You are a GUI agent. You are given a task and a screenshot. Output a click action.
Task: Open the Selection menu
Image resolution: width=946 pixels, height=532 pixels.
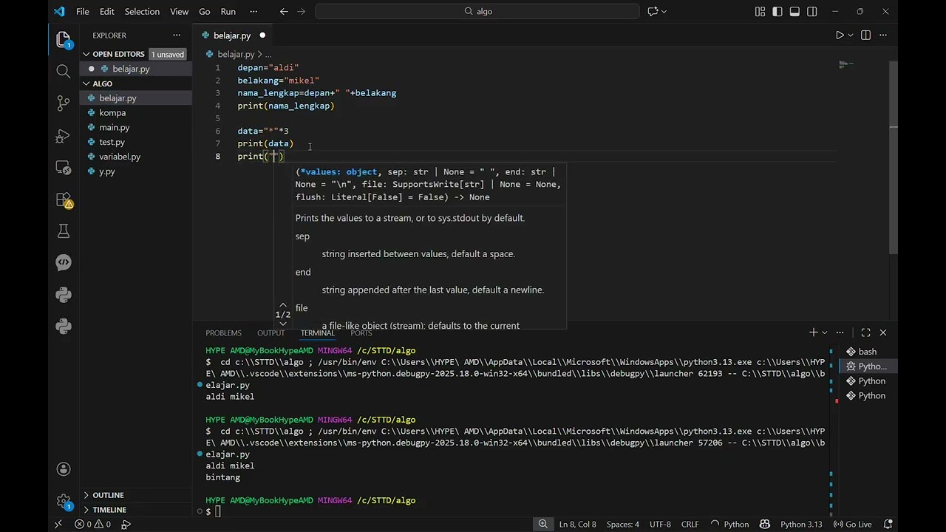pyautogui.click(x=142, y=11)
